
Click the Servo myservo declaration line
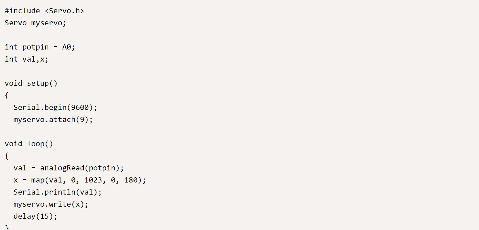[x=35, y=23]
